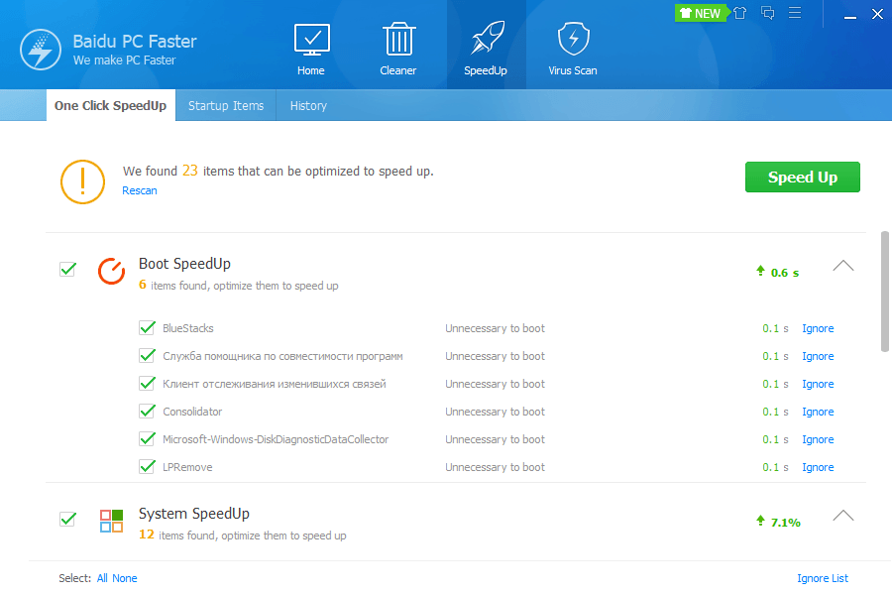Open the feedback chat bubbles icon
The height and width of the screenshot is (595, 892).
tap(767, 13)
